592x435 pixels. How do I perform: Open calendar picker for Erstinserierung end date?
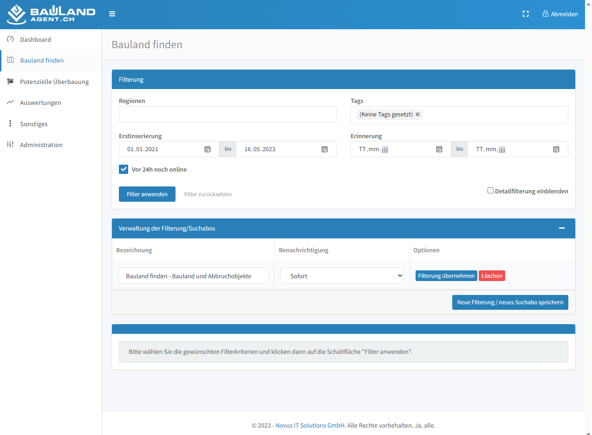coord(325,149)
